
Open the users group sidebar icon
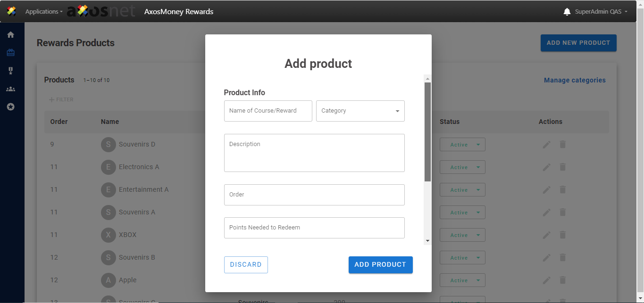10,89
